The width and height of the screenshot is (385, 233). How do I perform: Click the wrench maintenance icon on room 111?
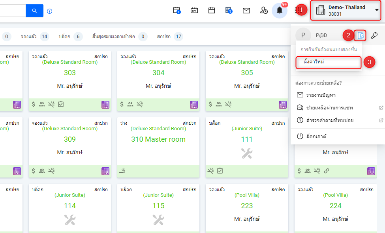click(247, 154)
